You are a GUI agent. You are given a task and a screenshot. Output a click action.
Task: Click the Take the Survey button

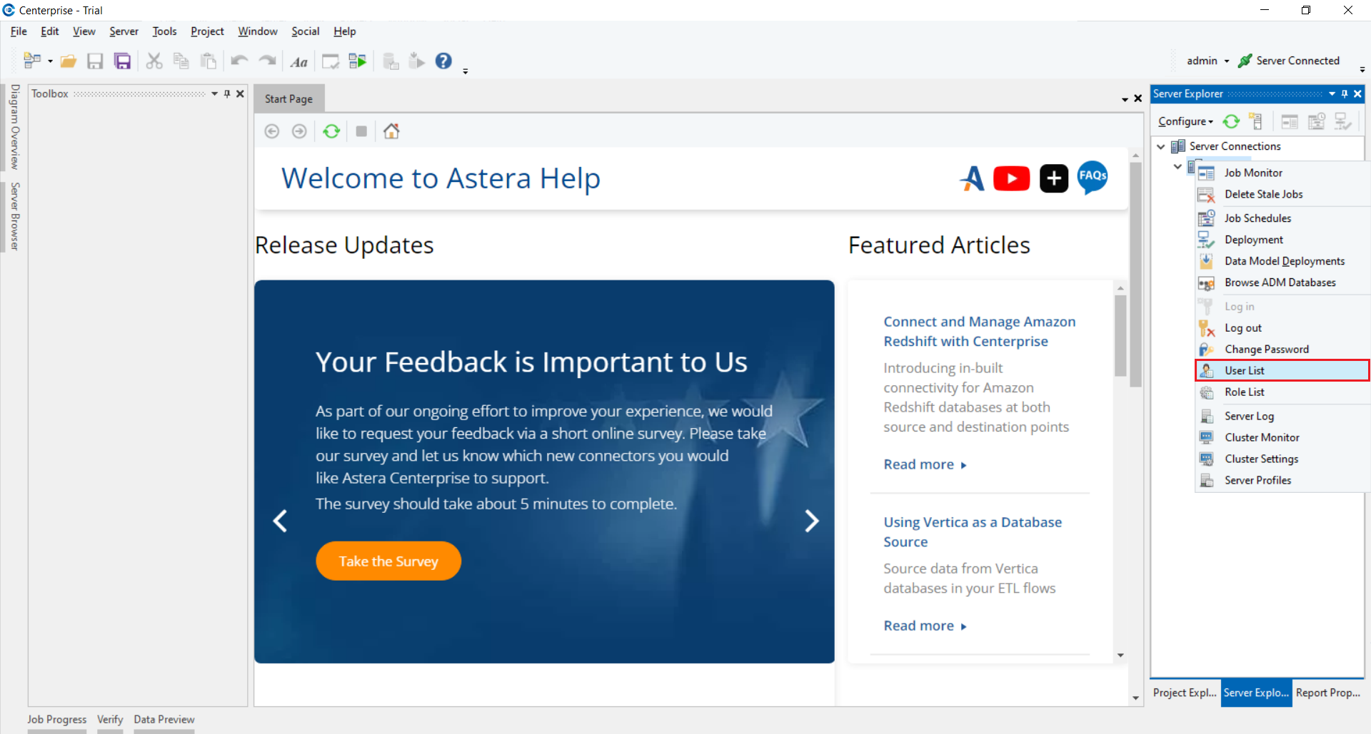point(388,561)
